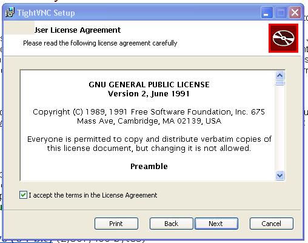The image size is (308, 243).
Task: Click the TightVNC Setup title bar text
Action: pos(46,13)
